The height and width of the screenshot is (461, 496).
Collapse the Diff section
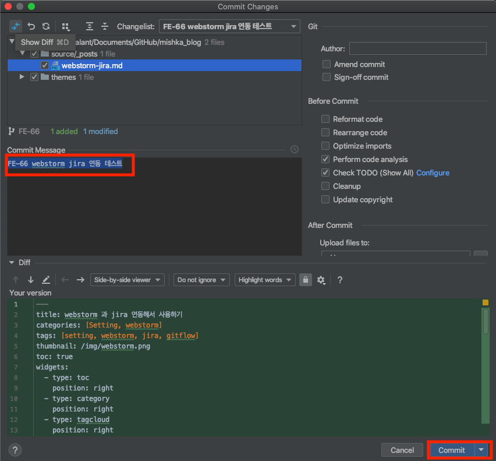(12, 262)
